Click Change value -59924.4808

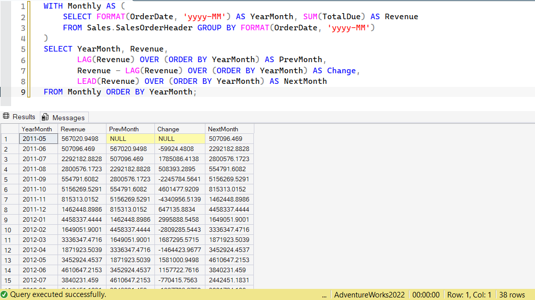180,149
